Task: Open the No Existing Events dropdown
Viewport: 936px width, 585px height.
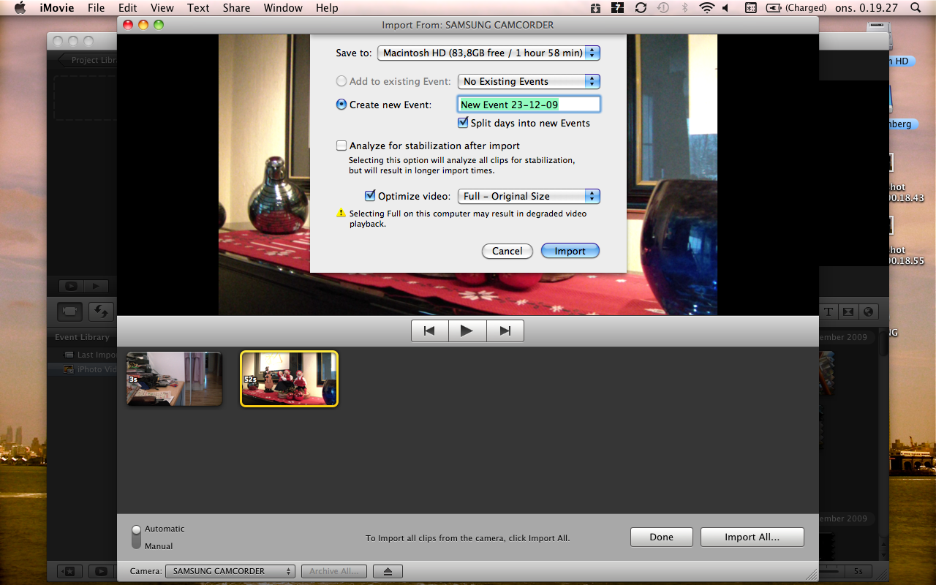Action: click(529, 81)
